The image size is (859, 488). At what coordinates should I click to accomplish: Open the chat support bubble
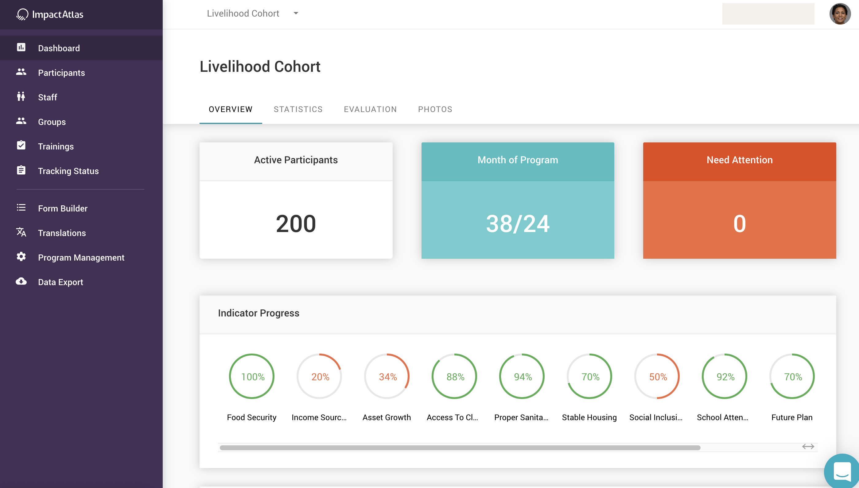pos(842,471)
